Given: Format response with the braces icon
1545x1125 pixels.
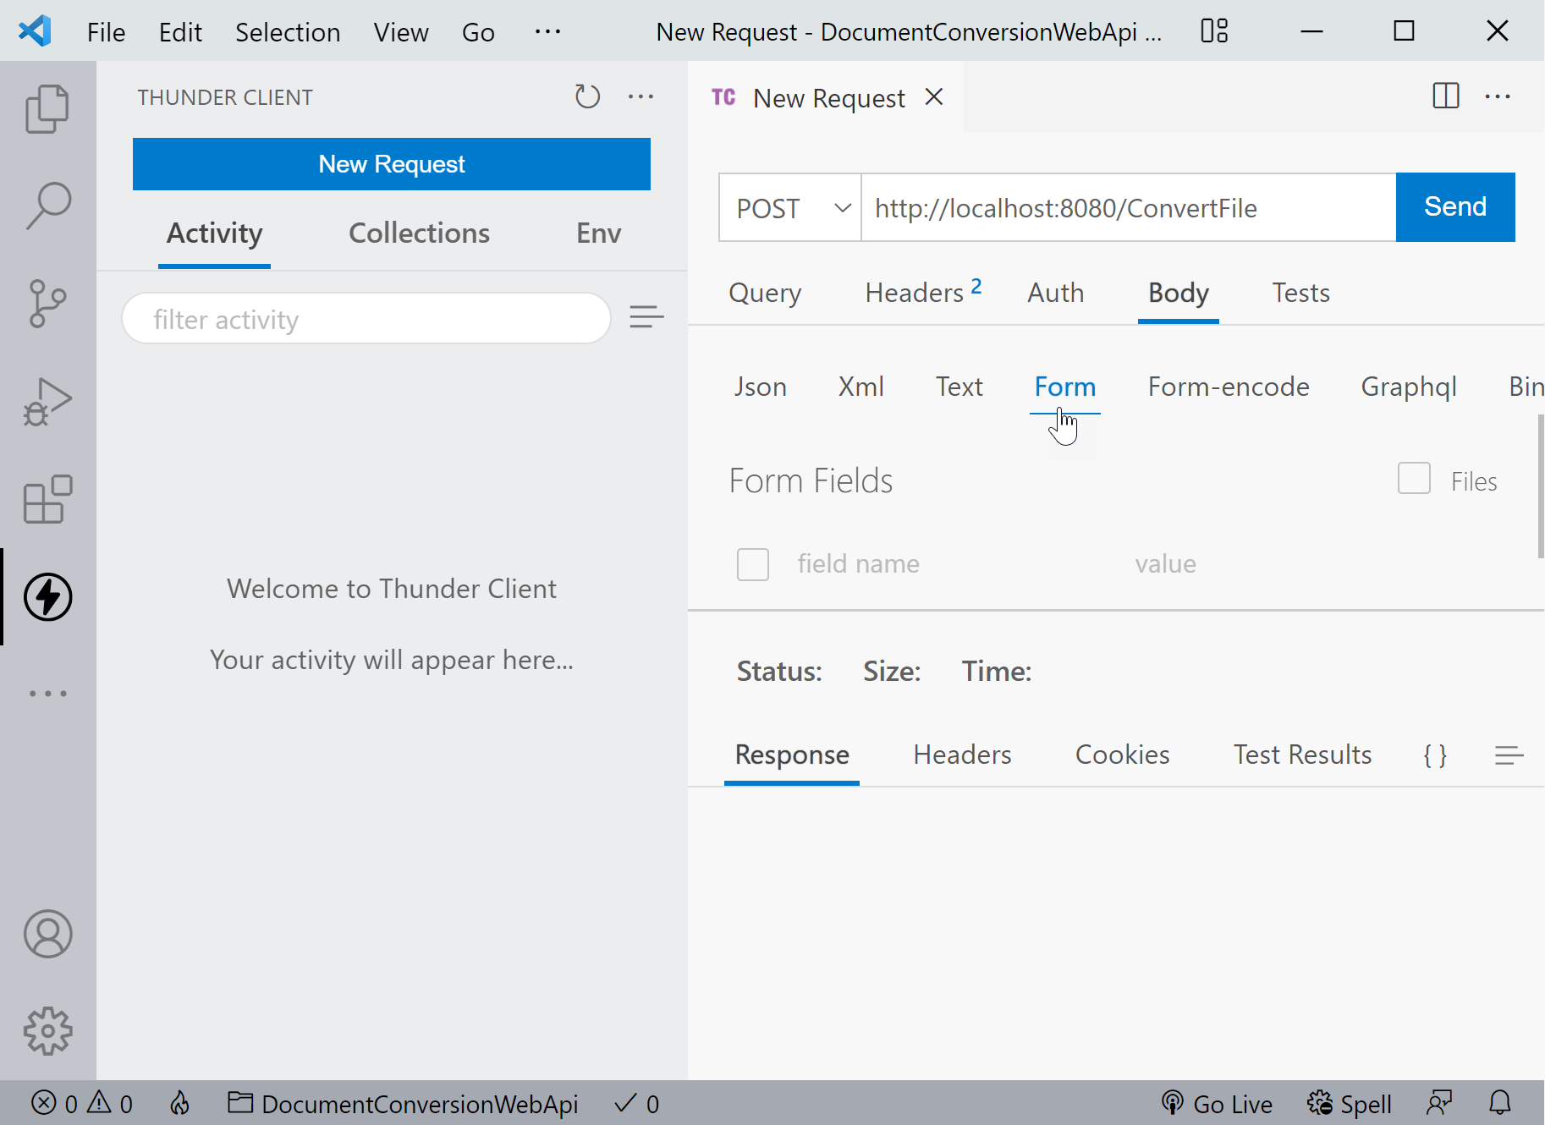Looking at the screenshot, I should (x=1435, y=755).
